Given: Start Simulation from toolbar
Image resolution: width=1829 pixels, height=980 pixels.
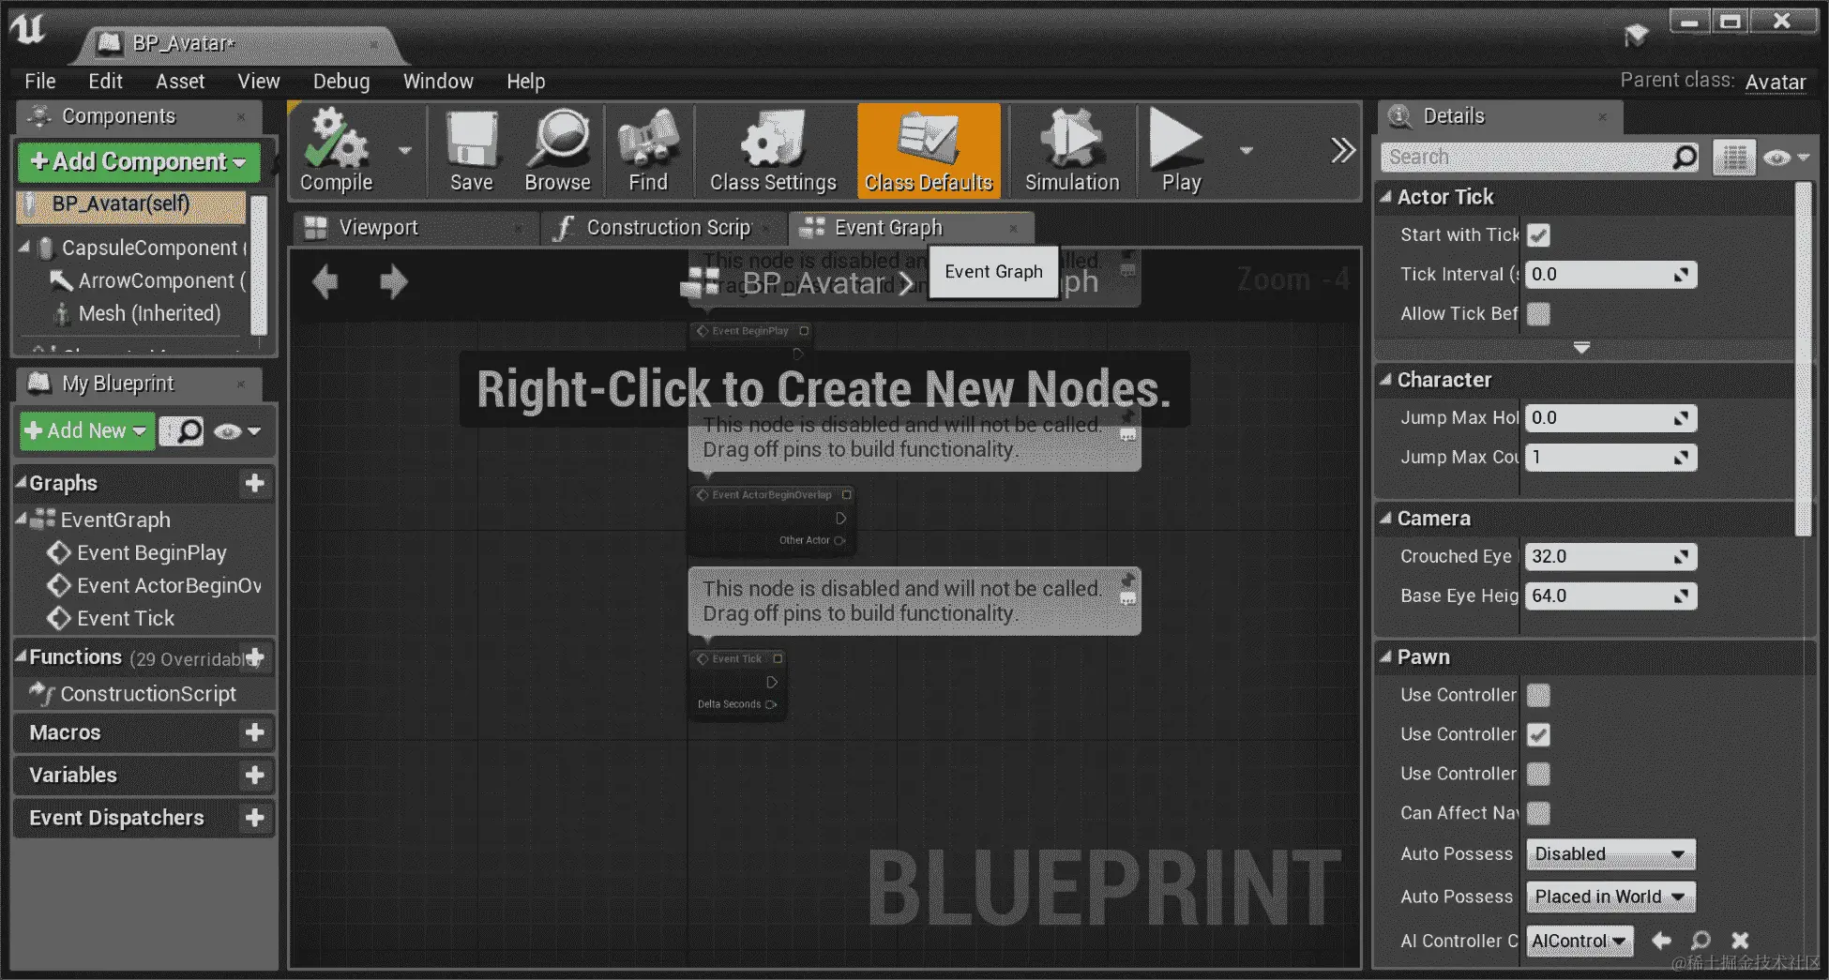Looking at the screenshot, I should pos(1072,150).
